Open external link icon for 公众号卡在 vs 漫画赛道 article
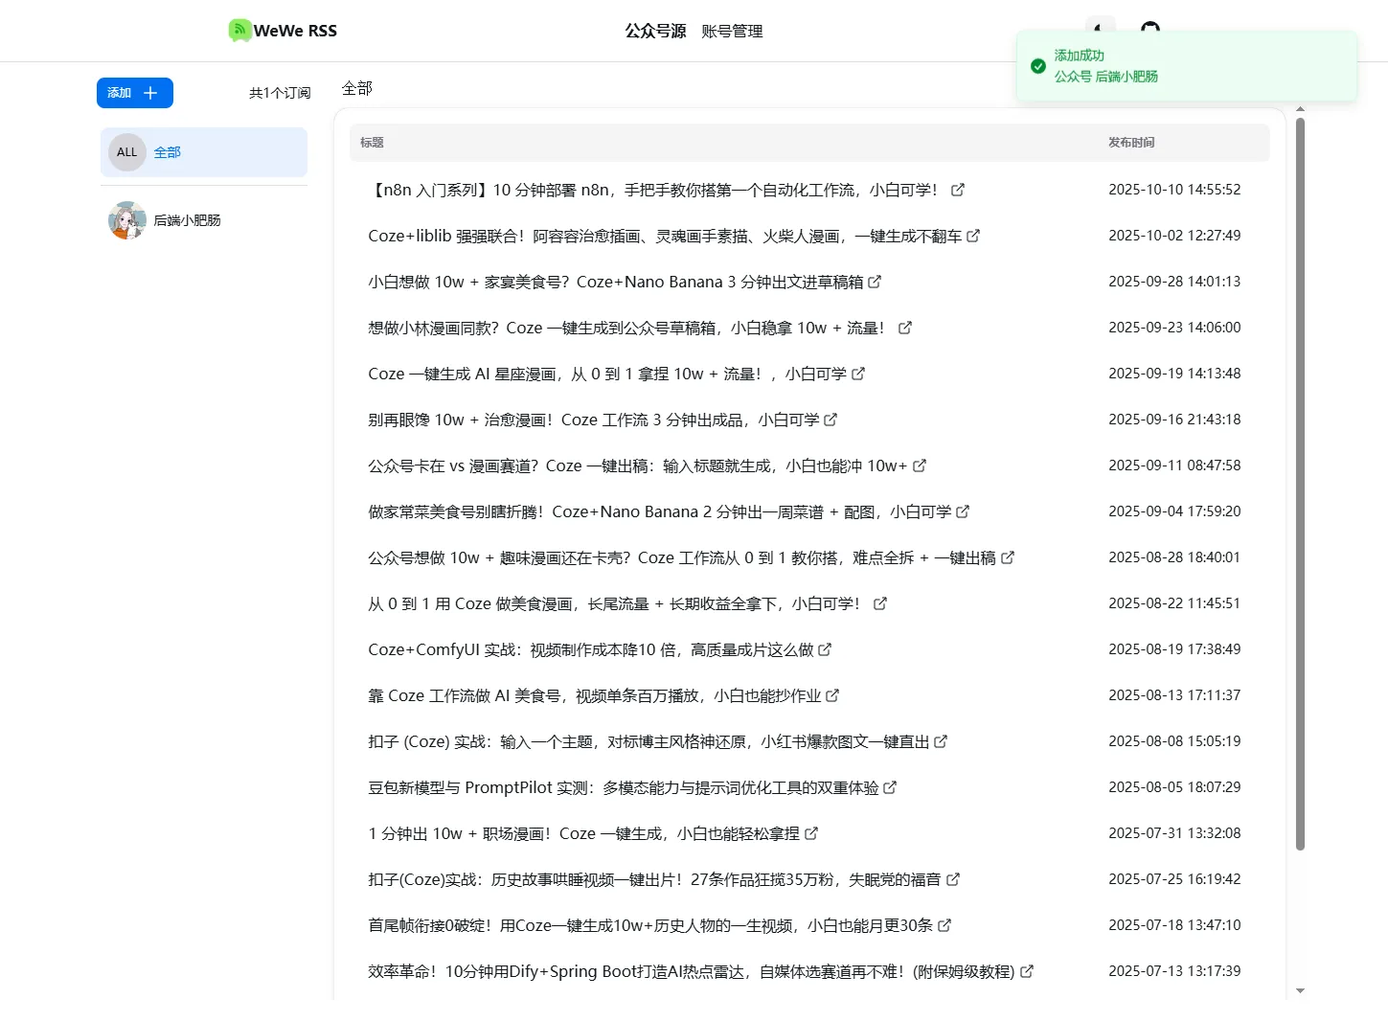 (x=920, y=466)
